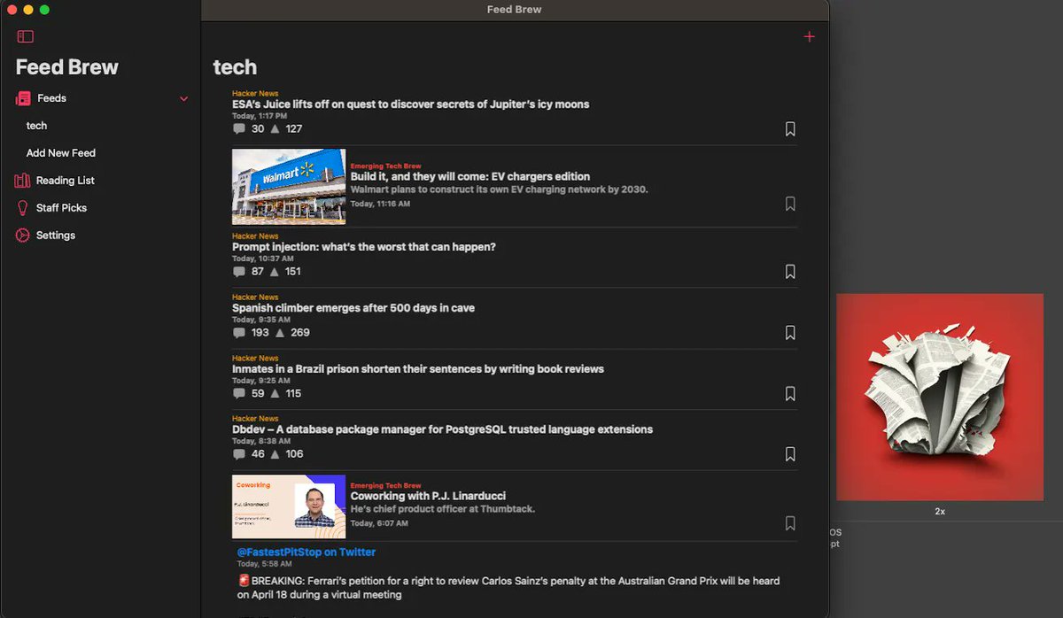
Task: Bookmark the Brazil prison inmates article
Action: coord(790,393)
